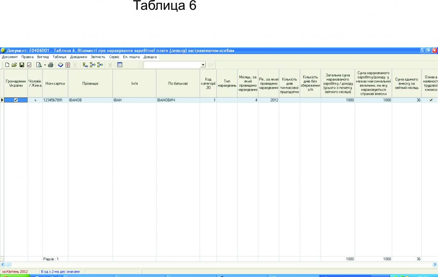Image resolution: width=438 pixels, height=277 pixels.
Task: Open the Правка menu
Action: (27, 57)
